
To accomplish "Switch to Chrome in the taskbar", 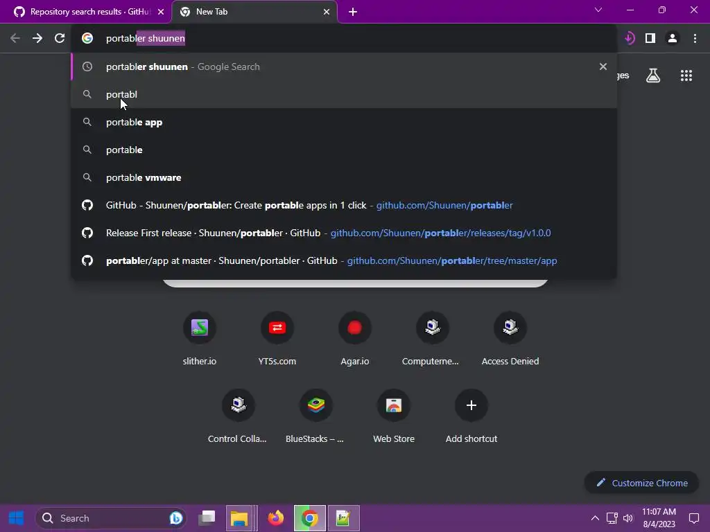I will click(310, 518).
